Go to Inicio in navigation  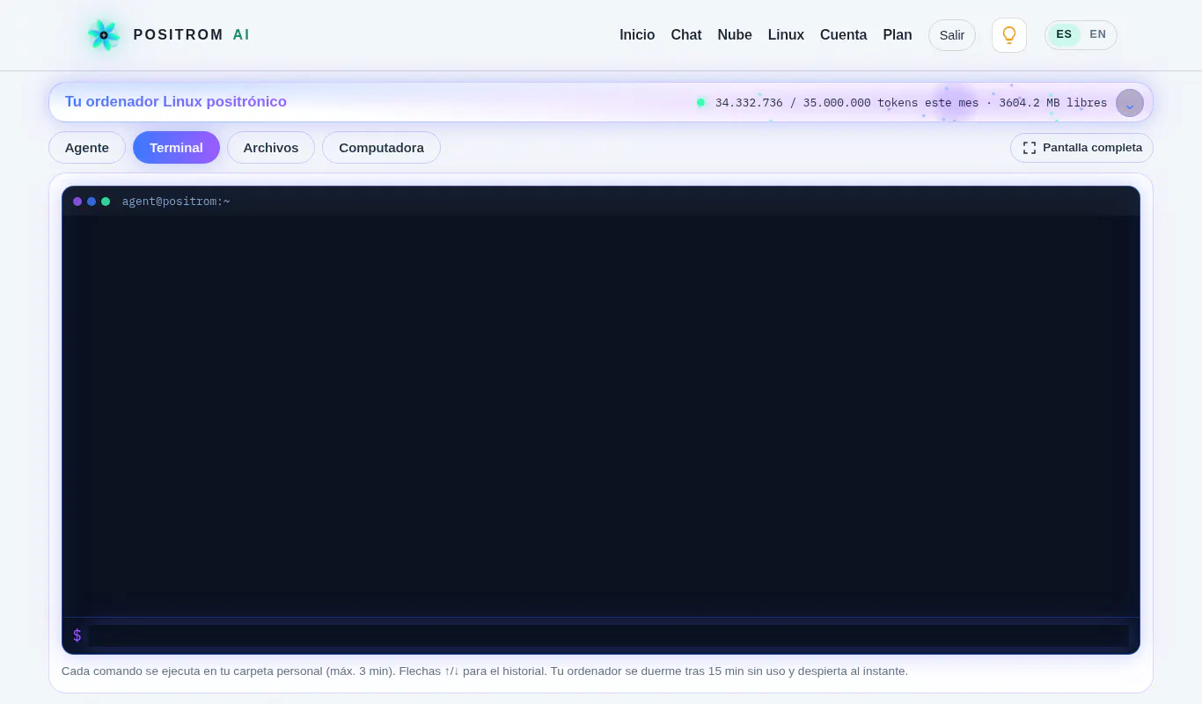[x=637, y=35]
